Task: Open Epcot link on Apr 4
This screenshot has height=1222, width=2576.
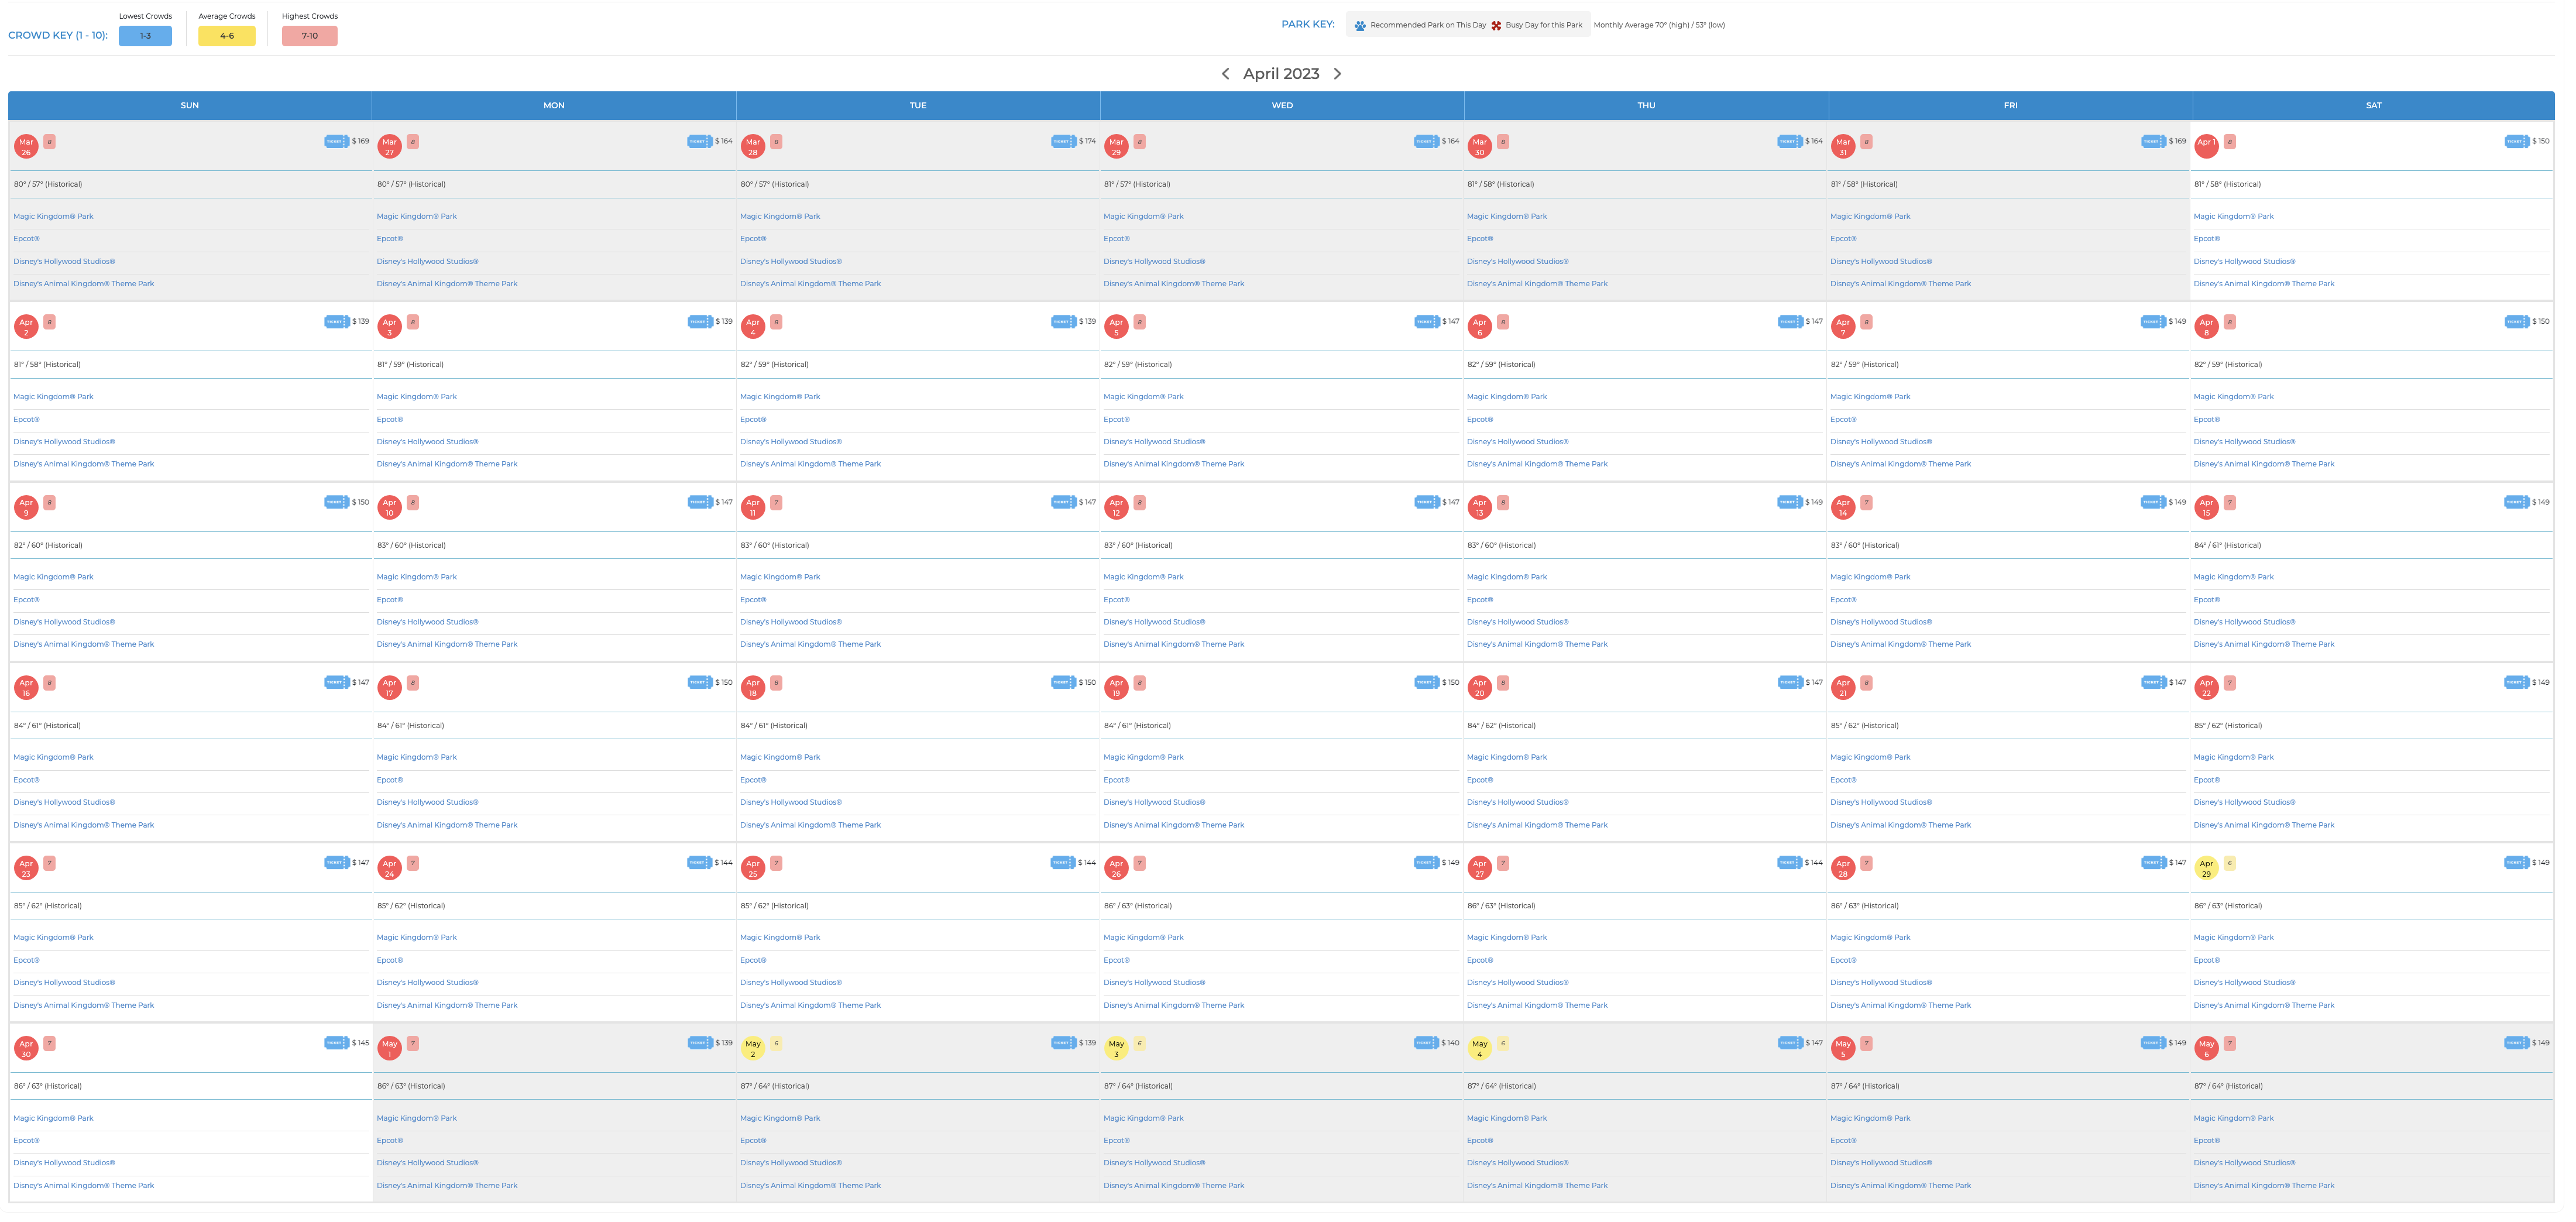Action: point(753,420)
